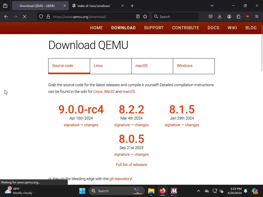This screenshot has height=197, width=263.
Task: Stop loading the qemu.org page
Action: [25, 17]
